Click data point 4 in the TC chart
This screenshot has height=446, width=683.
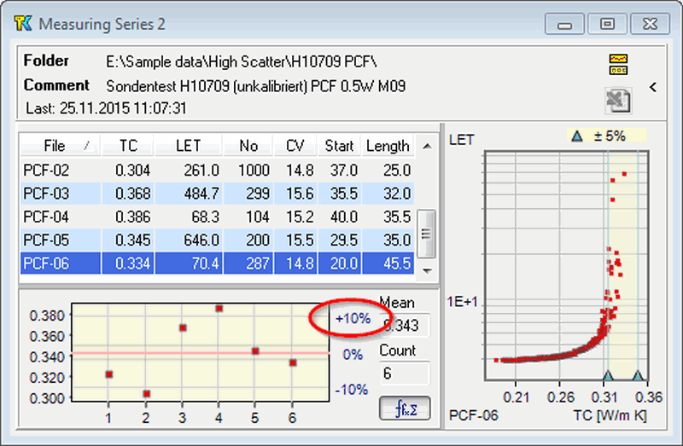219,308
